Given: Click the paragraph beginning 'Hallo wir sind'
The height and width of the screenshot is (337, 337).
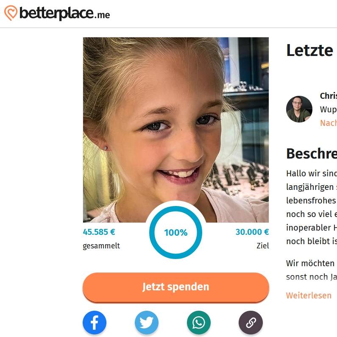Looking at the screenshot, I should (312, 207).
